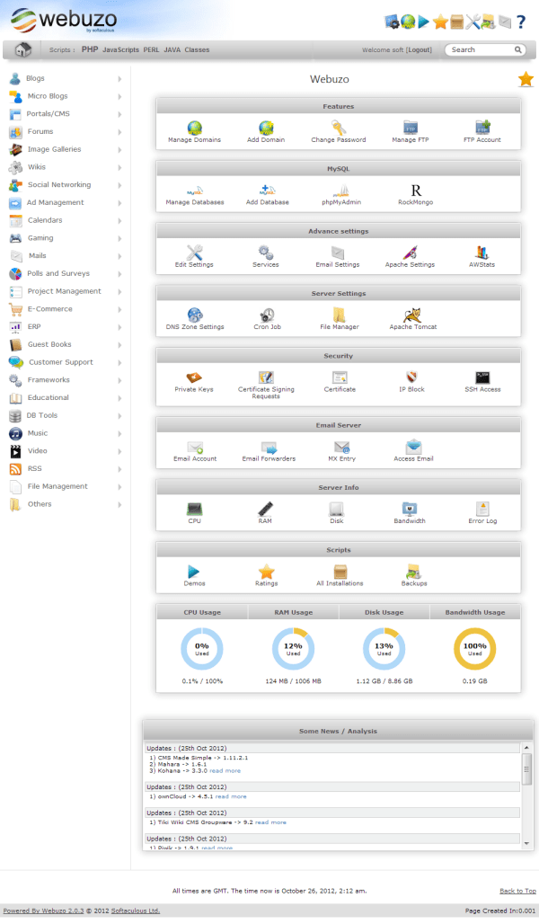Open Services gears icon
The width and height of the screenshot is (539, 924).
266,253
